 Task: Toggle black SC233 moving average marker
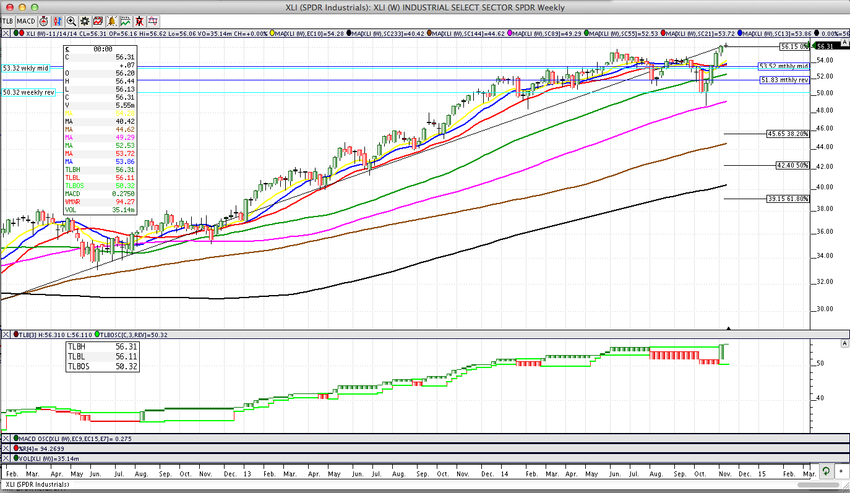(x=350, y=33)
